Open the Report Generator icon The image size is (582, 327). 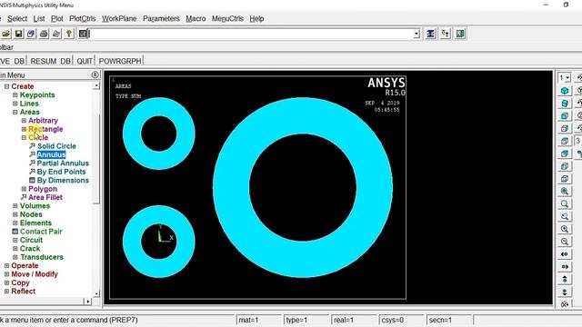pyautogui.click(x=56, y=34)
